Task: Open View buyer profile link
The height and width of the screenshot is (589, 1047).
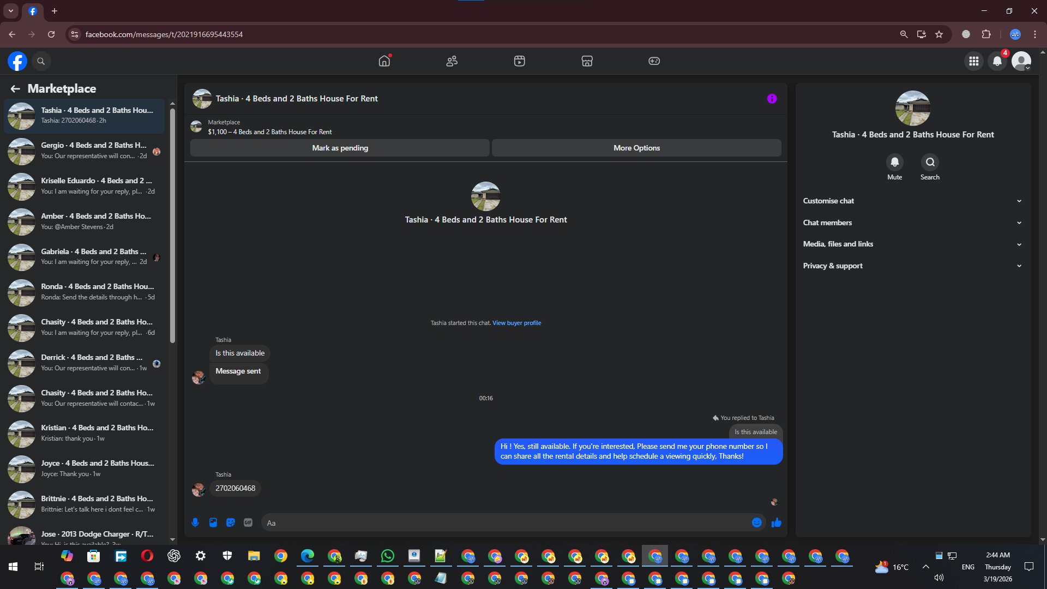Action: tap(516, 323)
